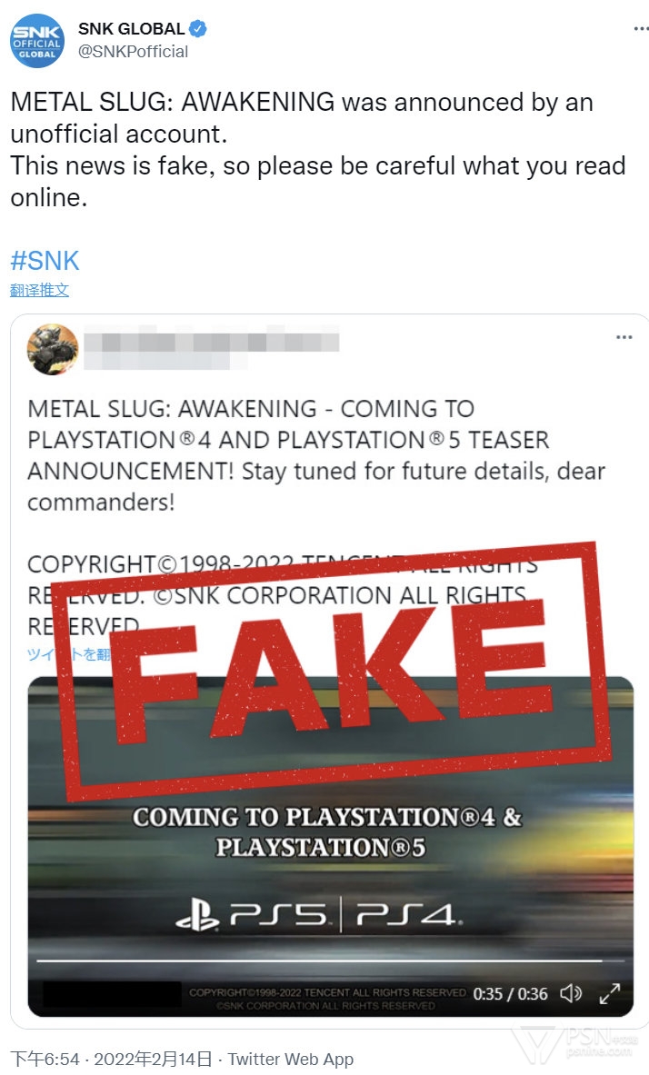Expand video to fullscreen

[x=609, y=992]
